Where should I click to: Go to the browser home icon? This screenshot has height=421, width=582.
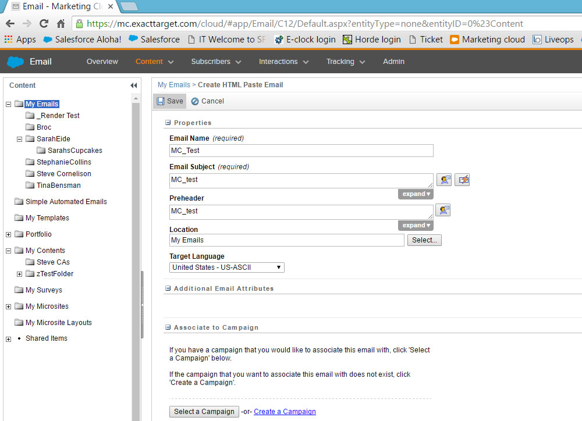pyautogui.click(x=61, y=24)
